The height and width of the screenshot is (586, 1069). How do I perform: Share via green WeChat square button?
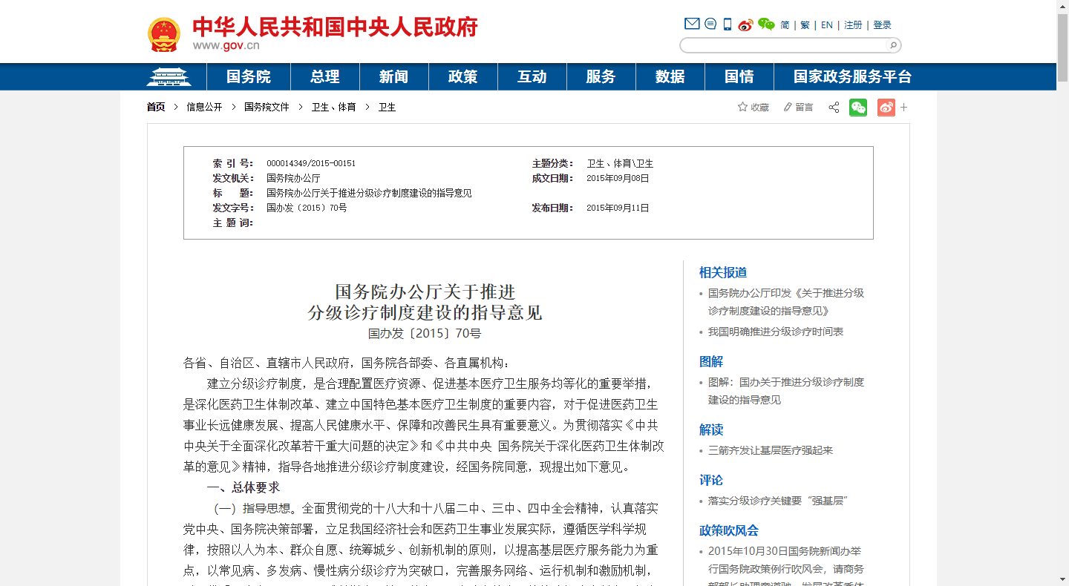point(858,107)
